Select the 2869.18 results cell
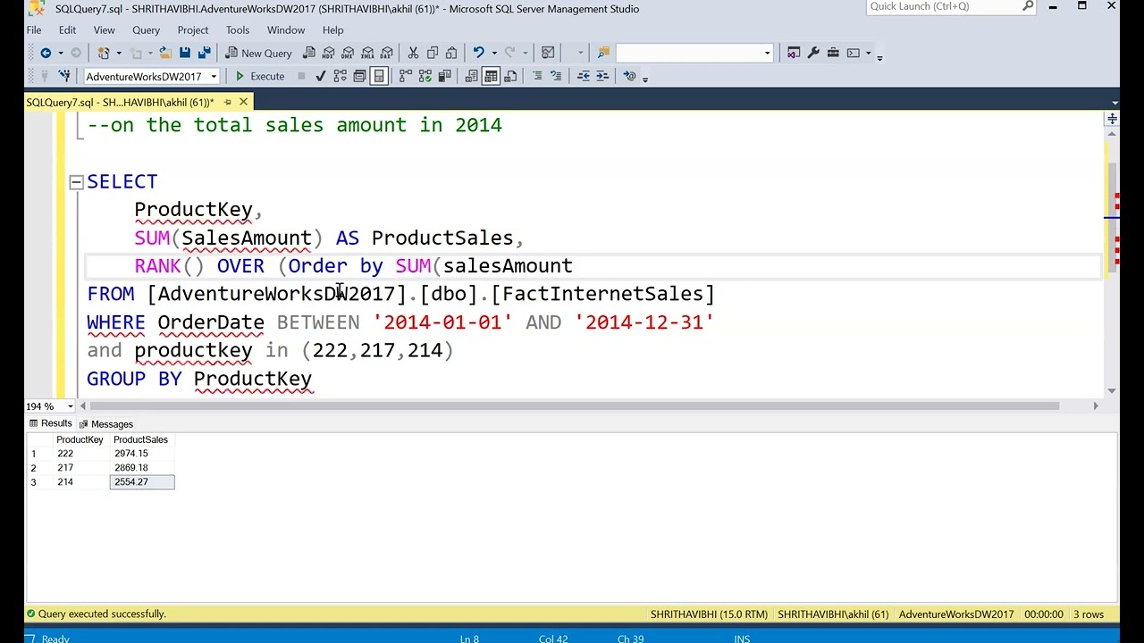The image size is (1144, 643). [142, 468]
